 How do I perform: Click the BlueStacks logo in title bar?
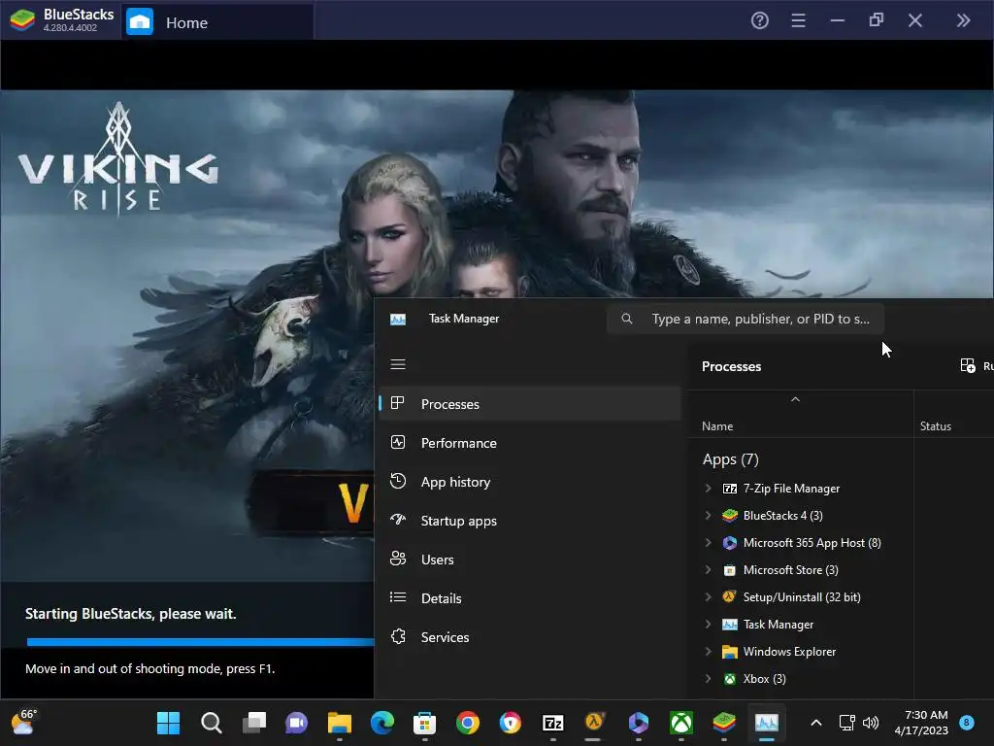[22, 20]
